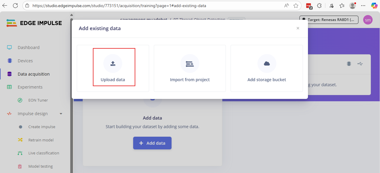Click the Retrain model shuffle icon

pos(20,140)
